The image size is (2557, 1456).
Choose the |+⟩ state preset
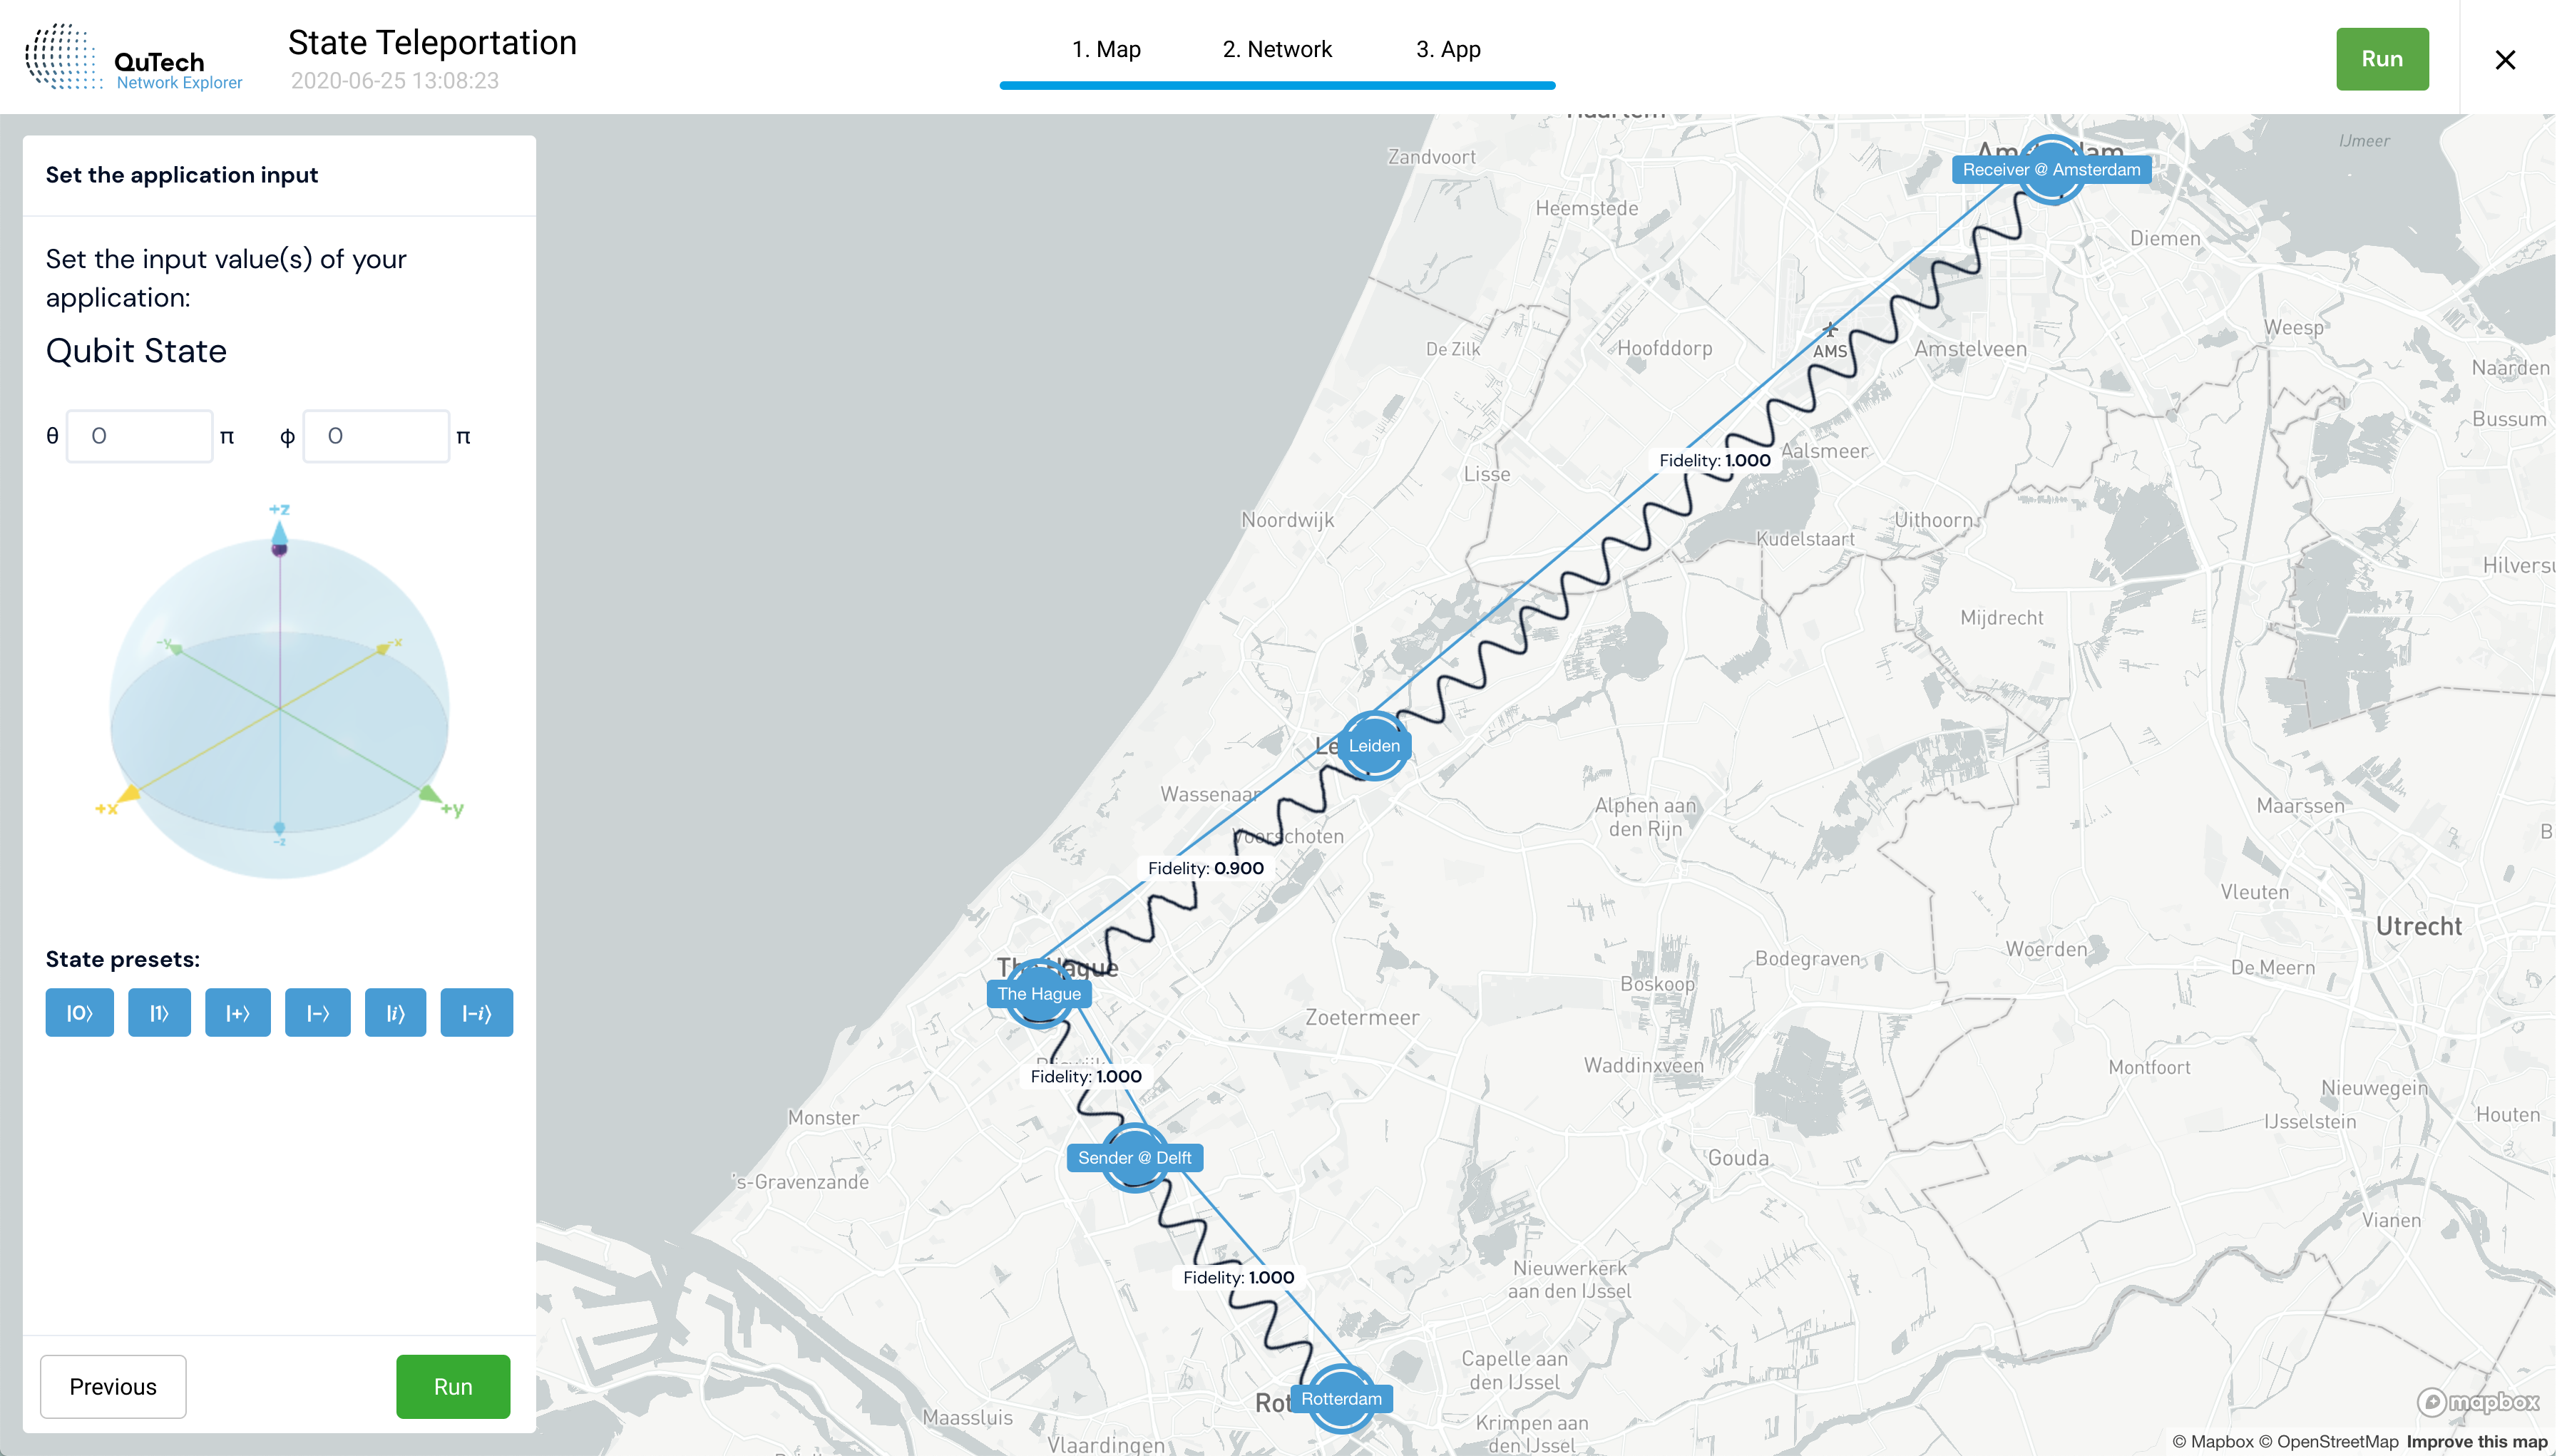point(238,1013)
